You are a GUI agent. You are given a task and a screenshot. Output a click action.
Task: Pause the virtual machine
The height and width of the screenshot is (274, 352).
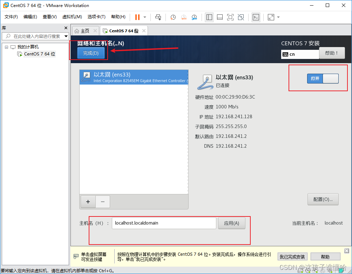pyautogui.click(x=137, y=17)
